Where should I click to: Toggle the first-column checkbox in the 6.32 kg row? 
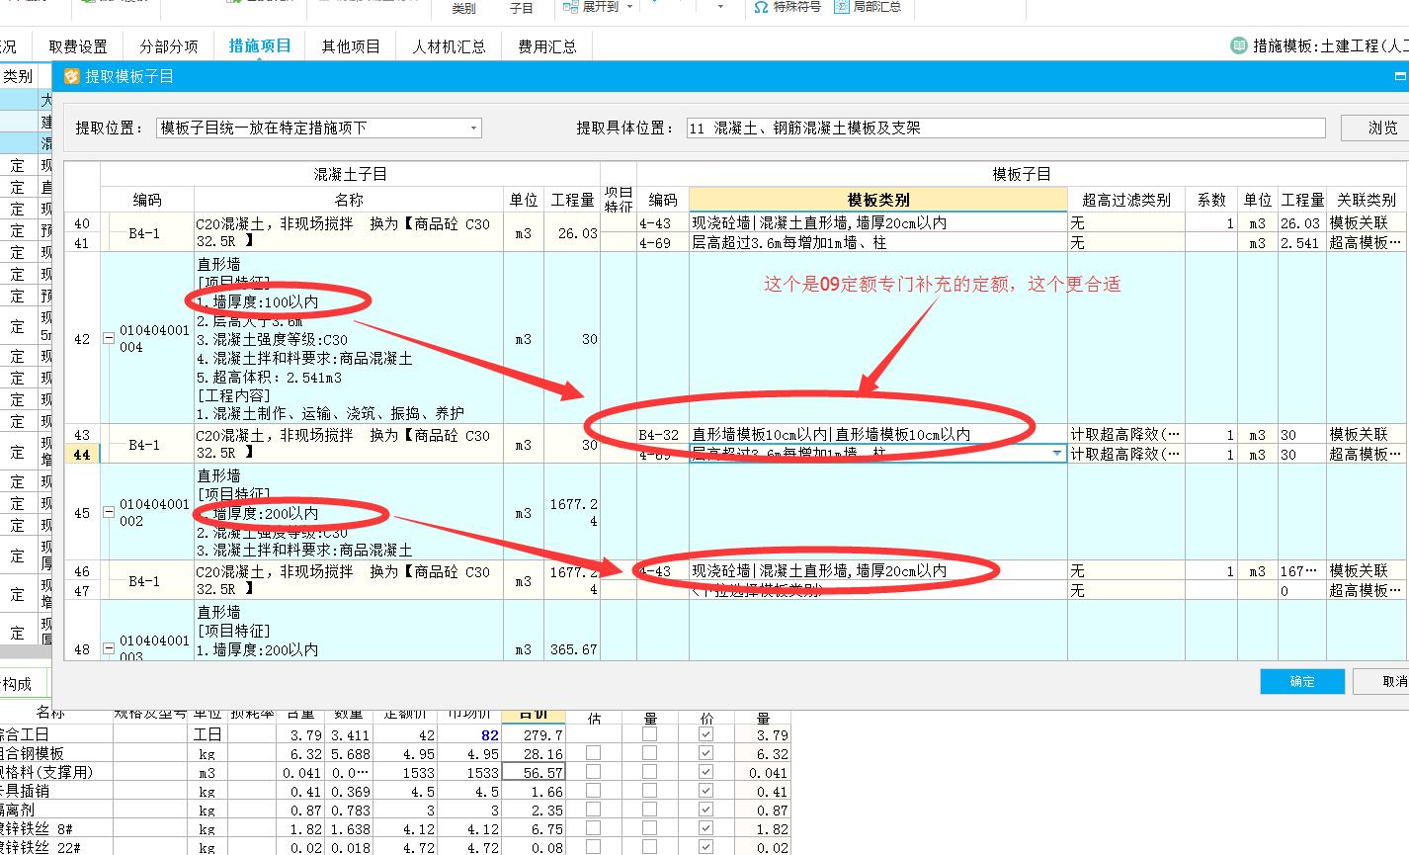[x=593, y=753]
